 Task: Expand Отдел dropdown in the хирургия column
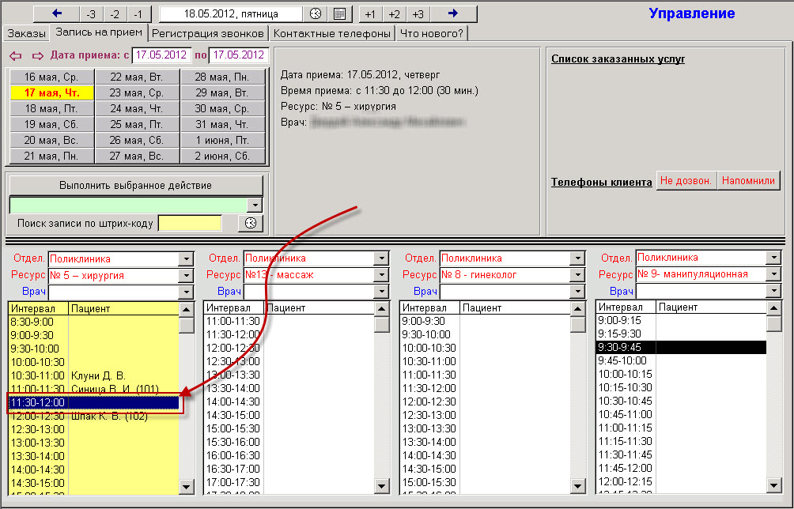click(186, 259)
